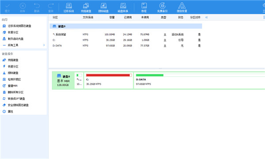Collapse the 硬盘0 disk group header row
Viewport: 265px width, 159px height.
[126, 26]
